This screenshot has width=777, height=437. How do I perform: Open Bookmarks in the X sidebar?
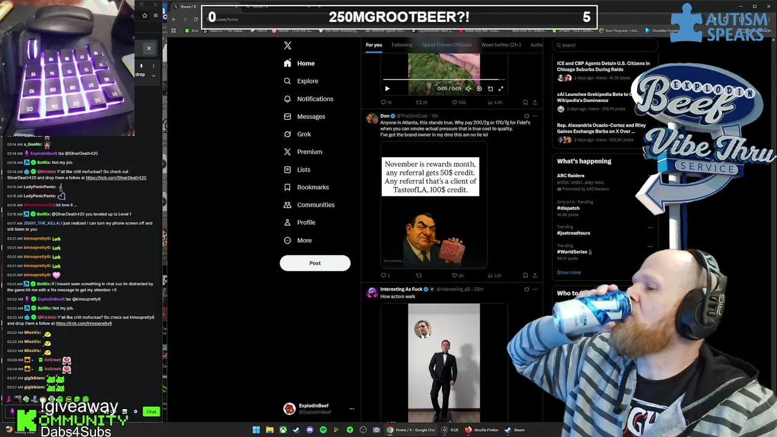point(307,187)
